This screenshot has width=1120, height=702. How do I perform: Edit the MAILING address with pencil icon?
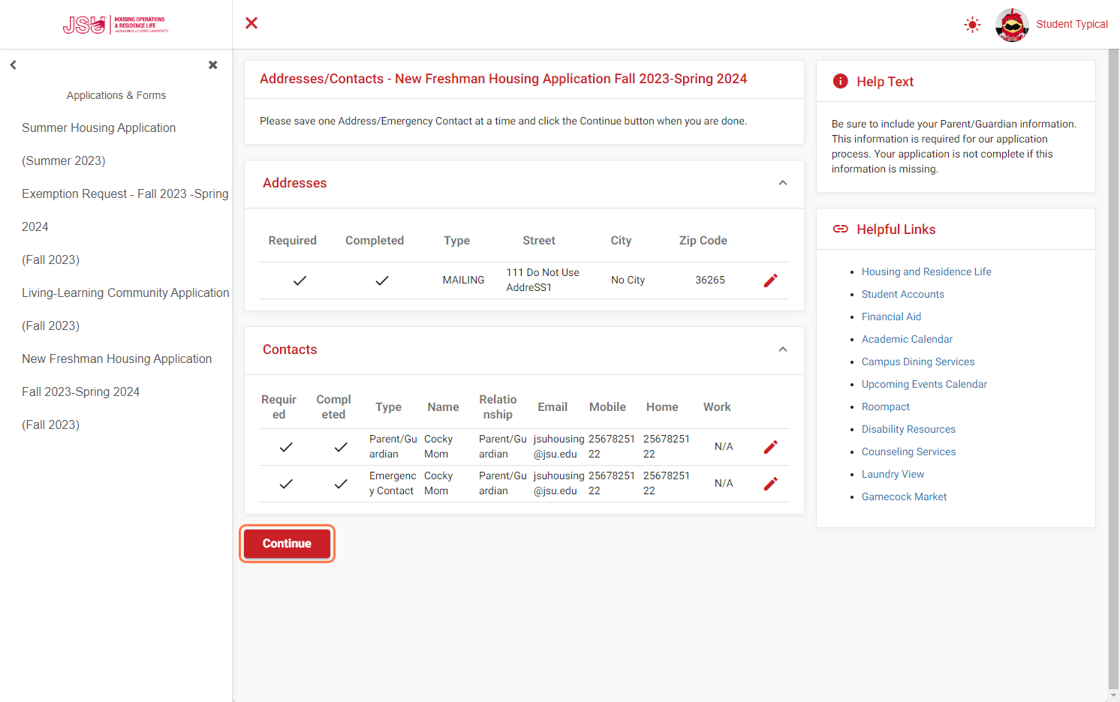770,280
